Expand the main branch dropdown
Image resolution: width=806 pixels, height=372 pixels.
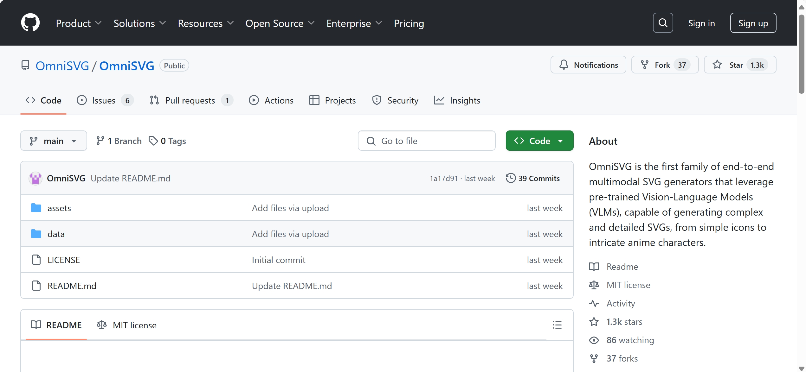(x=54, y=141)
